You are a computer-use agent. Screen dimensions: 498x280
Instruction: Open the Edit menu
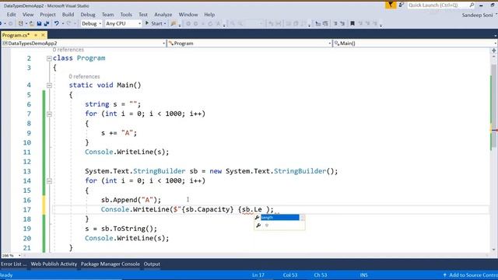11,15
